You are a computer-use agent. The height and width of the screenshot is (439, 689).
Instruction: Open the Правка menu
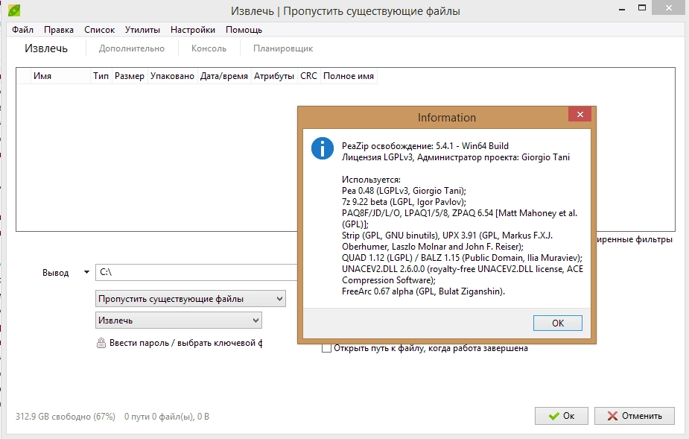click(x=58, y=30)
